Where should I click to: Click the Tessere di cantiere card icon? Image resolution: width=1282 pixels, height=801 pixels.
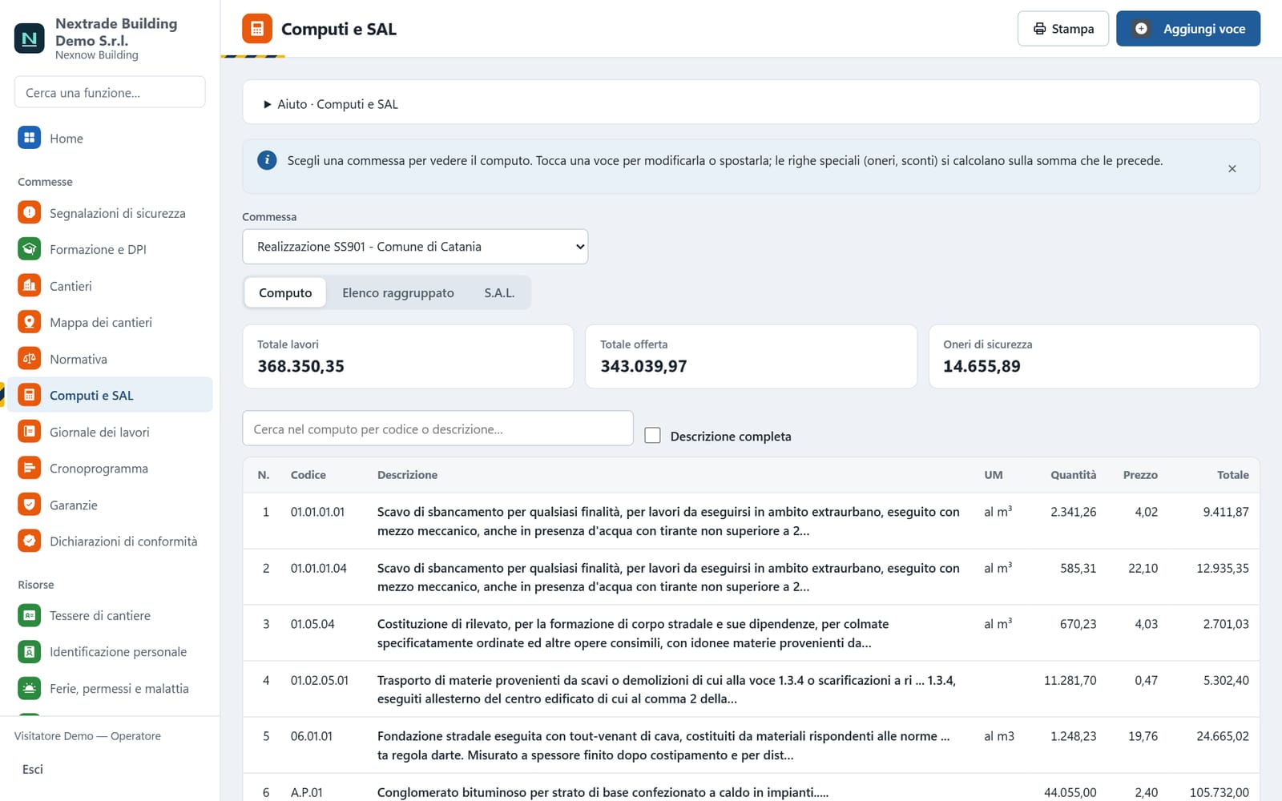coord(30,615)
